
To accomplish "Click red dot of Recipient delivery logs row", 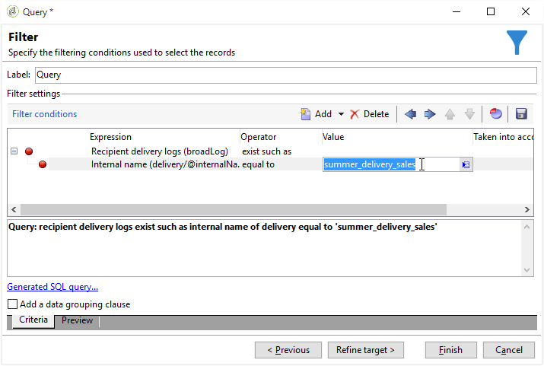I will tap(29, 151).
